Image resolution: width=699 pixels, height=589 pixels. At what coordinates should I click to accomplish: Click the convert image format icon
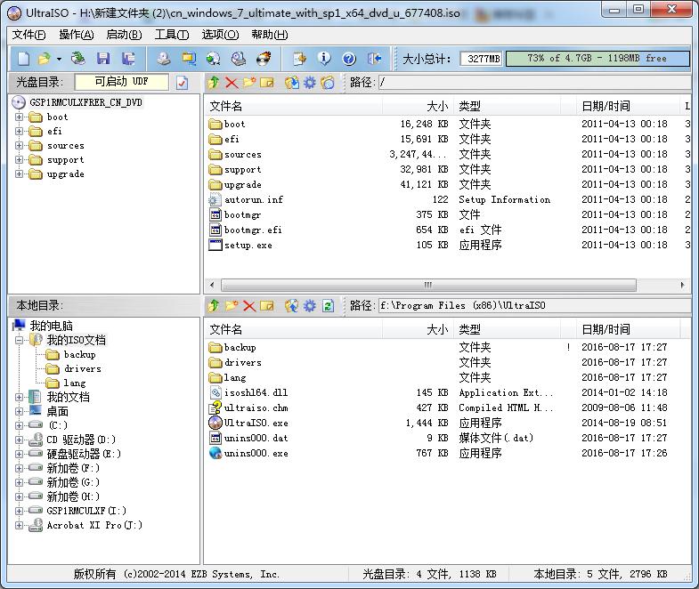[214, 59]
